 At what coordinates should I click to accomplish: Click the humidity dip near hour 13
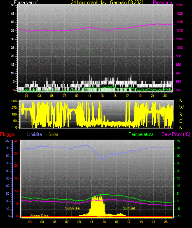(102, 159)
